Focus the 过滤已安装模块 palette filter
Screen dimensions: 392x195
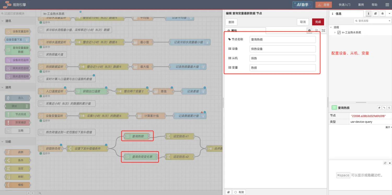click(18, 14)
